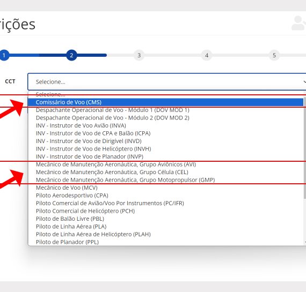
Task: Click the user profile icon
Action: click(x=298, y=23)
